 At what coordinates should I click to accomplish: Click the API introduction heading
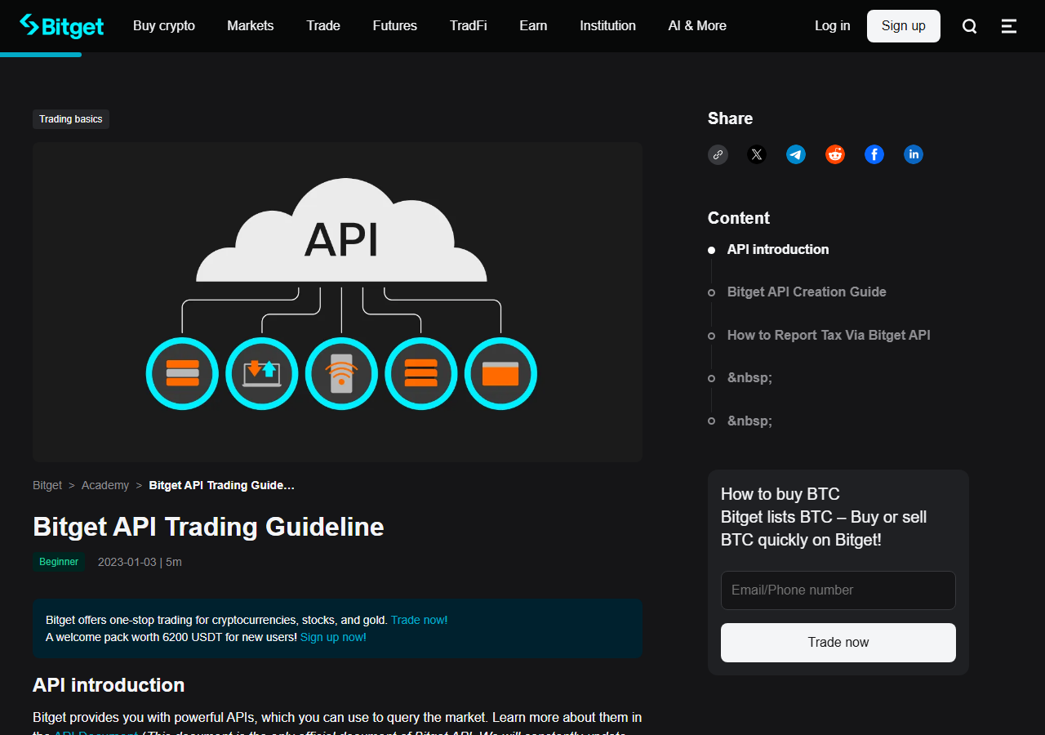(109, 684)
